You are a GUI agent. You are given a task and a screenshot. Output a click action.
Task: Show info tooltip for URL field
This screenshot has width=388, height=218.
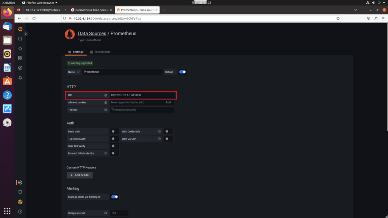click(106, 95)
